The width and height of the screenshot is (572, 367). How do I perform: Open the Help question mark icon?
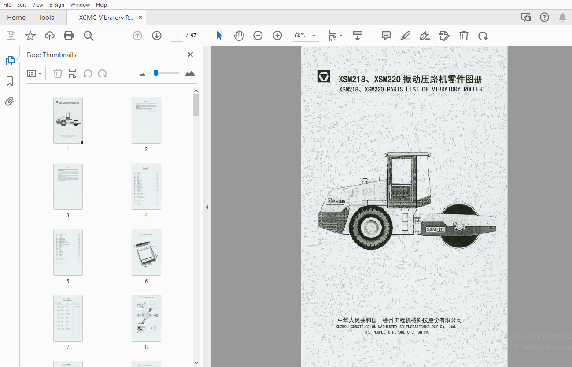[x=544, y=17]
